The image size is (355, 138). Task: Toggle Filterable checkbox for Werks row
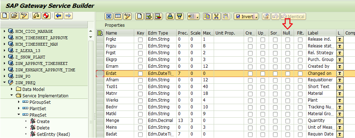[300, 101]
